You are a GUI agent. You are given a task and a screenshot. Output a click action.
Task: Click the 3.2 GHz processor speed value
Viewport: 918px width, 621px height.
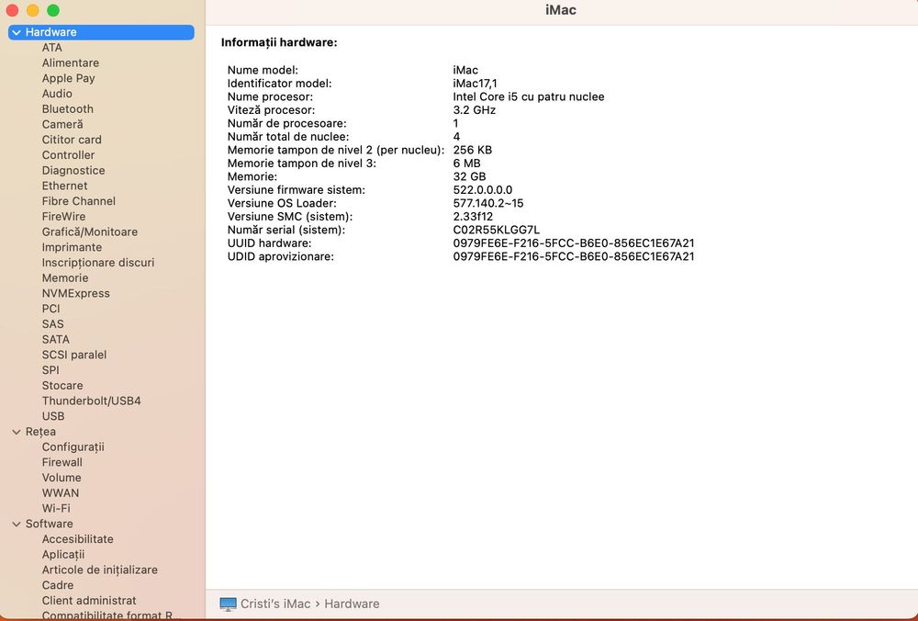tap(475, 110)
